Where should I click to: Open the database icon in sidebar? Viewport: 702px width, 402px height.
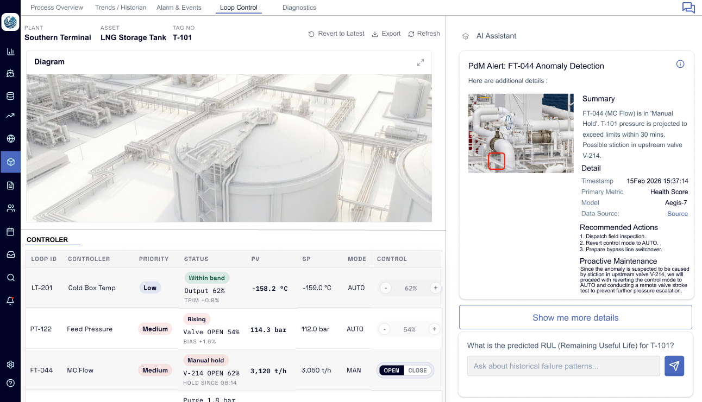pos(10,96)
